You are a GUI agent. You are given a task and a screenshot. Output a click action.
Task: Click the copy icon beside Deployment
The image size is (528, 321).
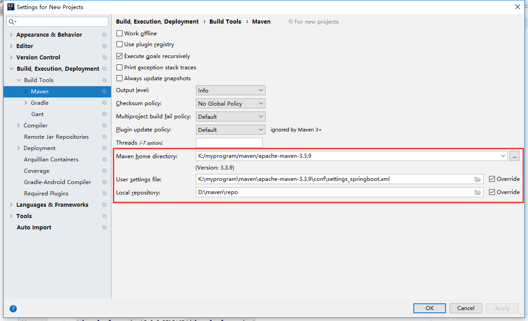(x=104, y=148)
